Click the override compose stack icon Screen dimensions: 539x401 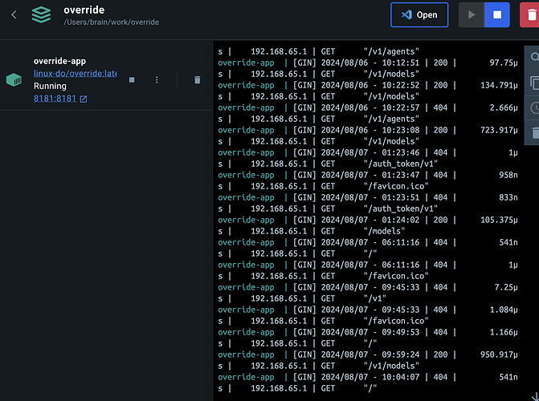tap(41, 14)
